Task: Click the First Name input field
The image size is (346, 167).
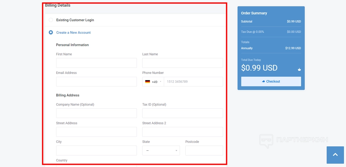Action: (96, 63)
